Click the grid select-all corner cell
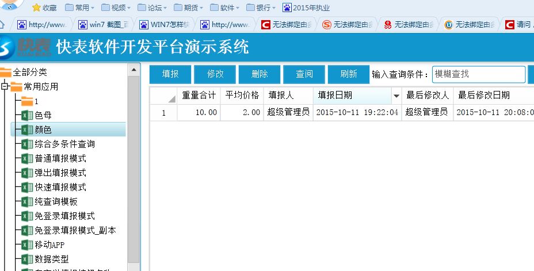 163,96
